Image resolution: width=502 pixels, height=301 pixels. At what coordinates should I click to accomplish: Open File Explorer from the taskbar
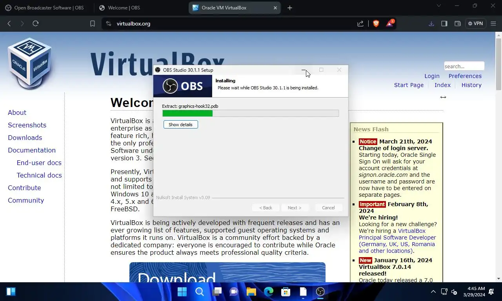coord(251,292)
